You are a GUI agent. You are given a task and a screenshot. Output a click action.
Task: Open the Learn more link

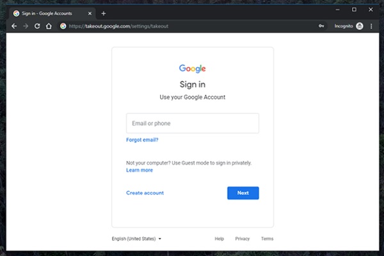click(140, 170)
